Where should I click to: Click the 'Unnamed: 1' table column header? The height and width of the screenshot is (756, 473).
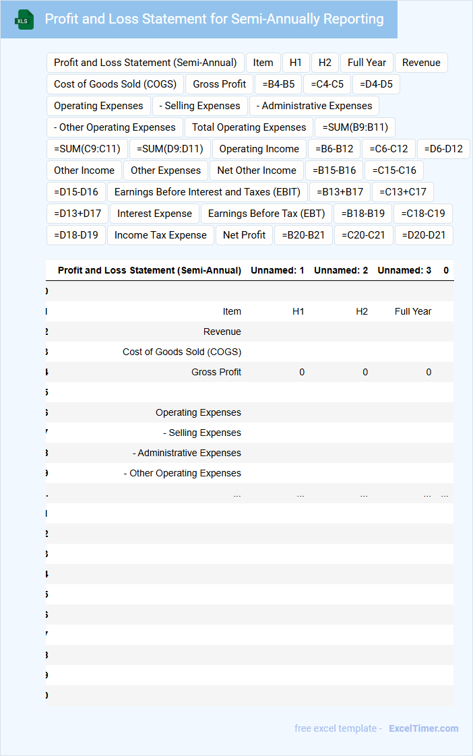coord(277,270)
